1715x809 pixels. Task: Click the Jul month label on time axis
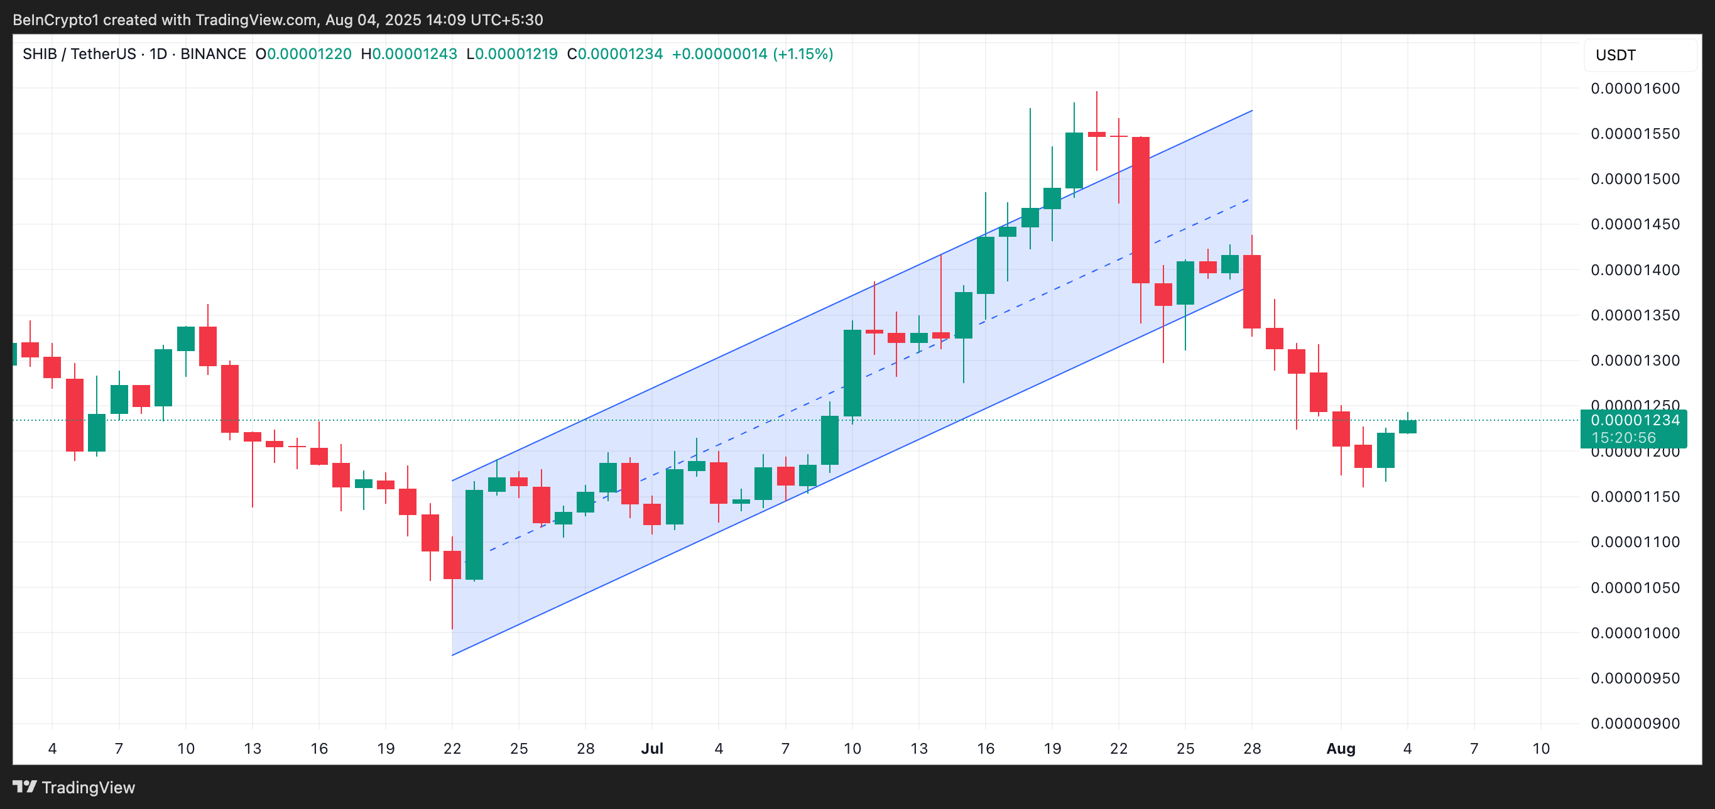[652, 749]
